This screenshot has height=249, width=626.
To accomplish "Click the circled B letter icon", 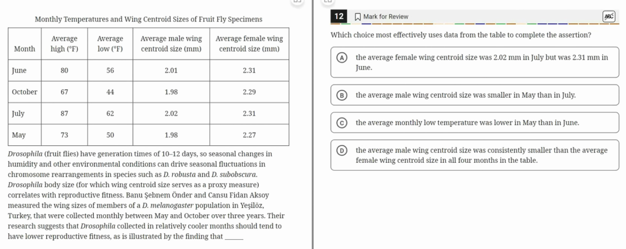I will click(342, 96).
